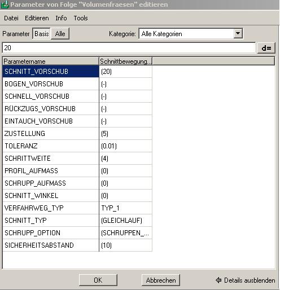289x290 pixels.
Task: Click the Abbrechen button
Action: 161,280
